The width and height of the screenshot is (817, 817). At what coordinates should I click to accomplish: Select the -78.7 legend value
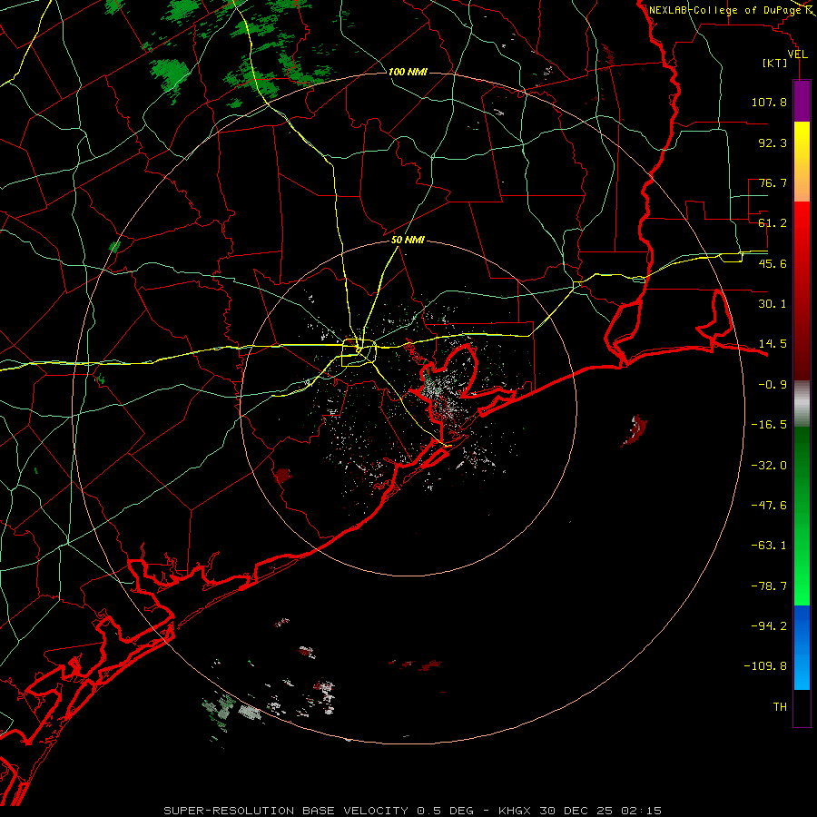(769, 586)
